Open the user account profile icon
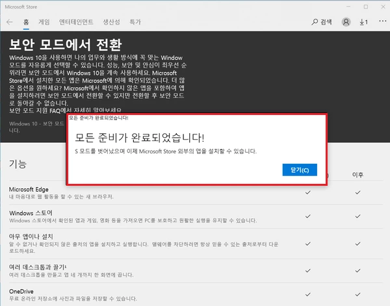Viewport: 390px width, 306px height. (346, 22)
